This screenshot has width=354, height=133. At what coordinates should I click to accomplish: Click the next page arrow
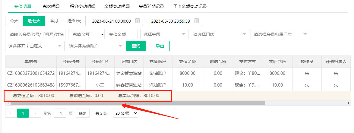tap(35, 113)
